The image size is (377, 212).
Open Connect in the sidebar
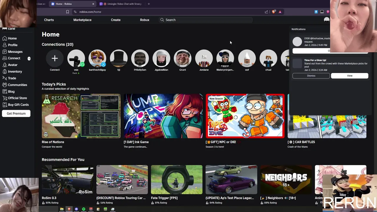pos(11,58)
